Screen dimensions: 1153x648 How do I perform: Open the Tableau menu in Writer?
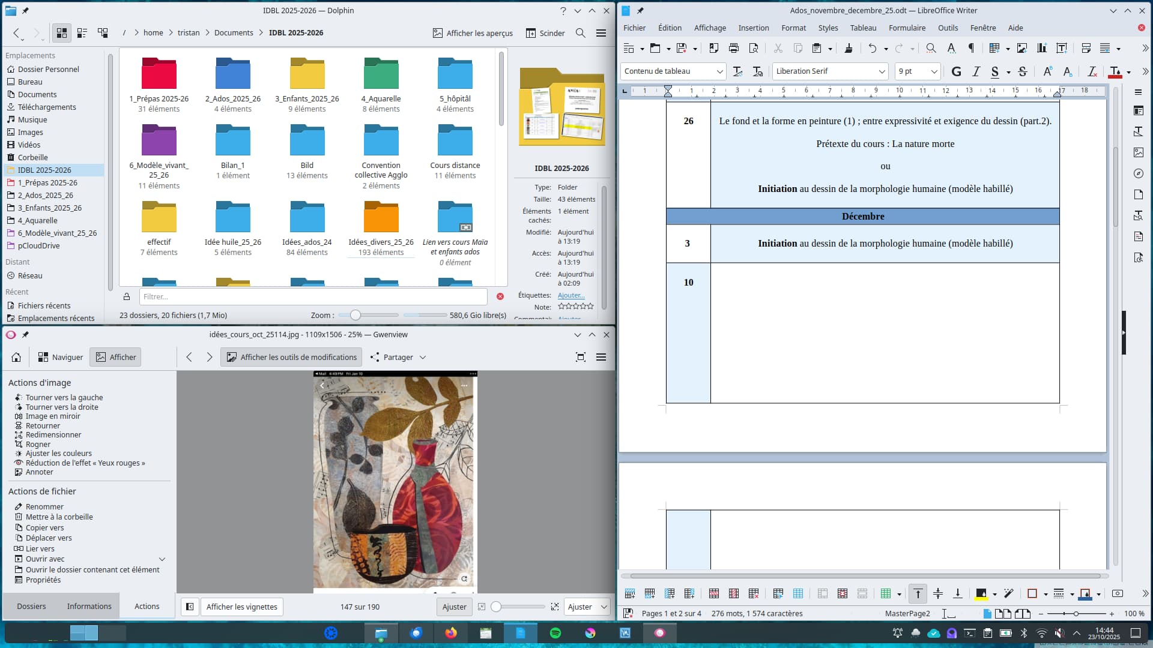pyautogui.click(x=863, y=28)
